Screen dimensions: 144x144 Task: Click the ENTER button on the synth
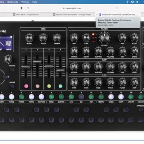(x=12, y=86)
